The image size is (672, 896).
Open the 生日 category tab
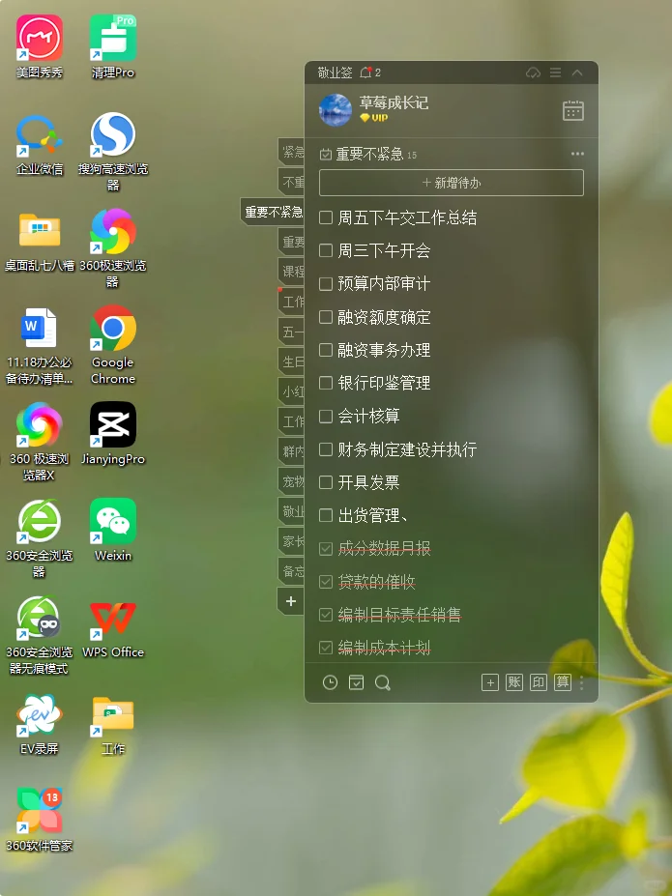coord(292,361)
